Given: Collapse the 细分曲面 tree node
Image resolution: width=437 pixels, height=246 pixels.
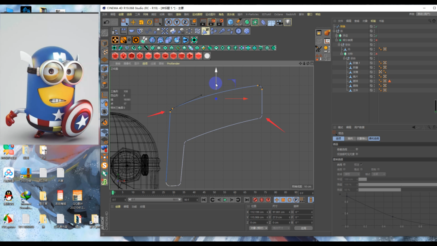Looking at the screenshot, I should coord(337,40).
